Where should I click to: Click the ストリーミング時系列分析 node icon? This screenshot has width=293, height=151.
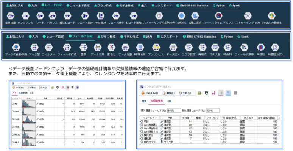tap(159, 16)
